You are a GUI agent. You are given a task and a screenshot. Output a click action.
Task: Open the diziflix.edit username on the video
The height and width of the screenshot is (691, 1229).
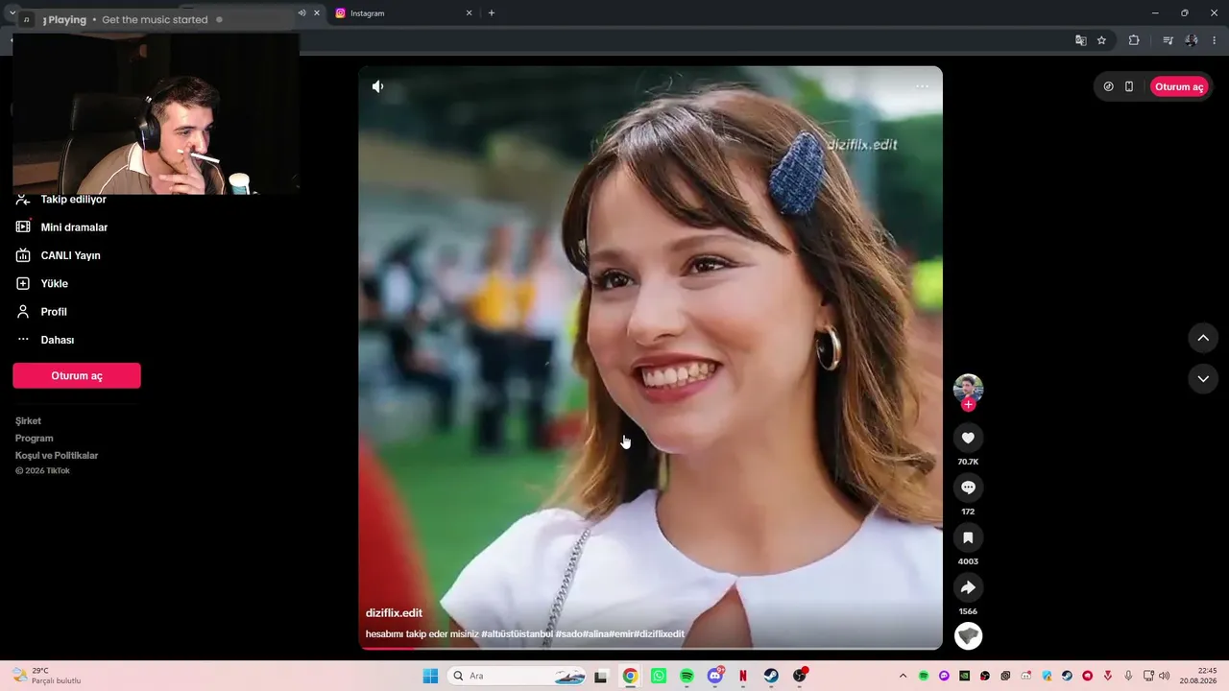coord(394,612)
